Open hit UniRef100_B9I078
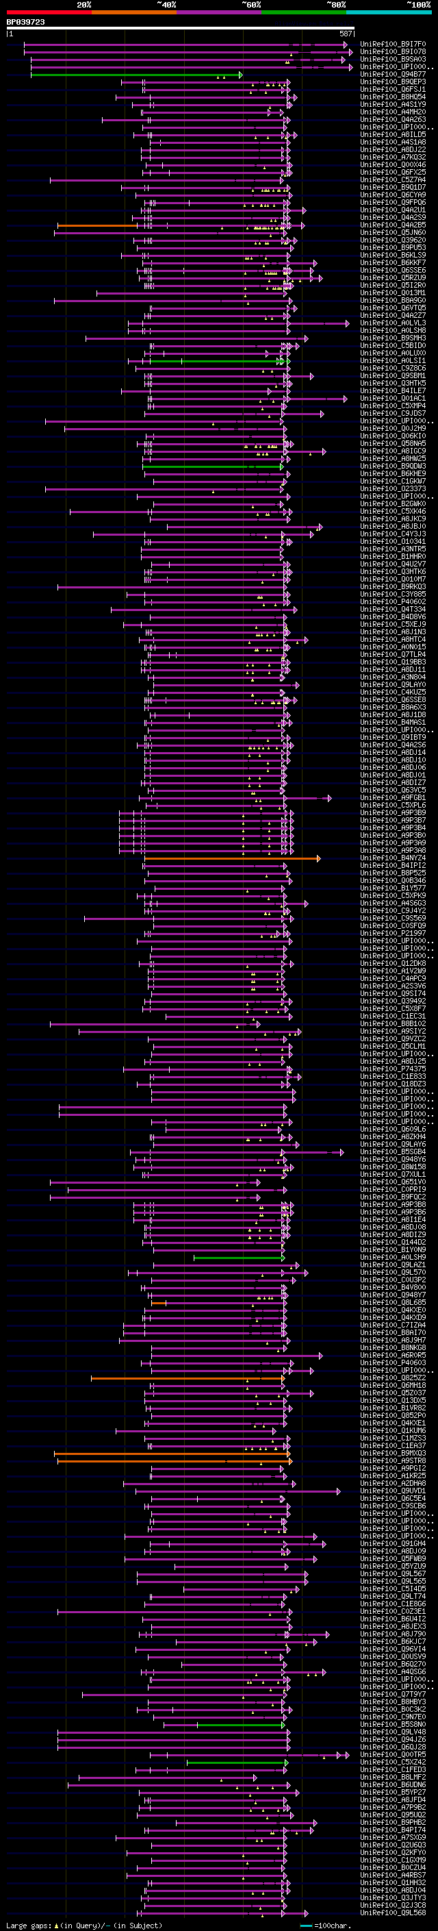This screenshot has width=438, height=1931. (393, 52)
